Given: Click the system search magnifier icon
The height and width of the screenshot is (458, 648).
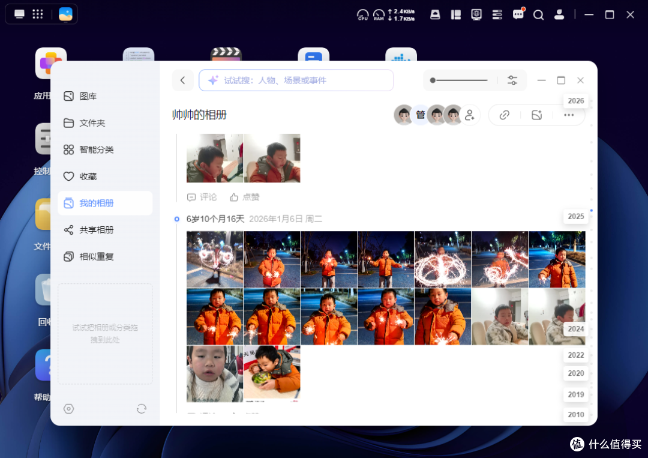Looking at the screenshot, I should [x=538, y=15].
